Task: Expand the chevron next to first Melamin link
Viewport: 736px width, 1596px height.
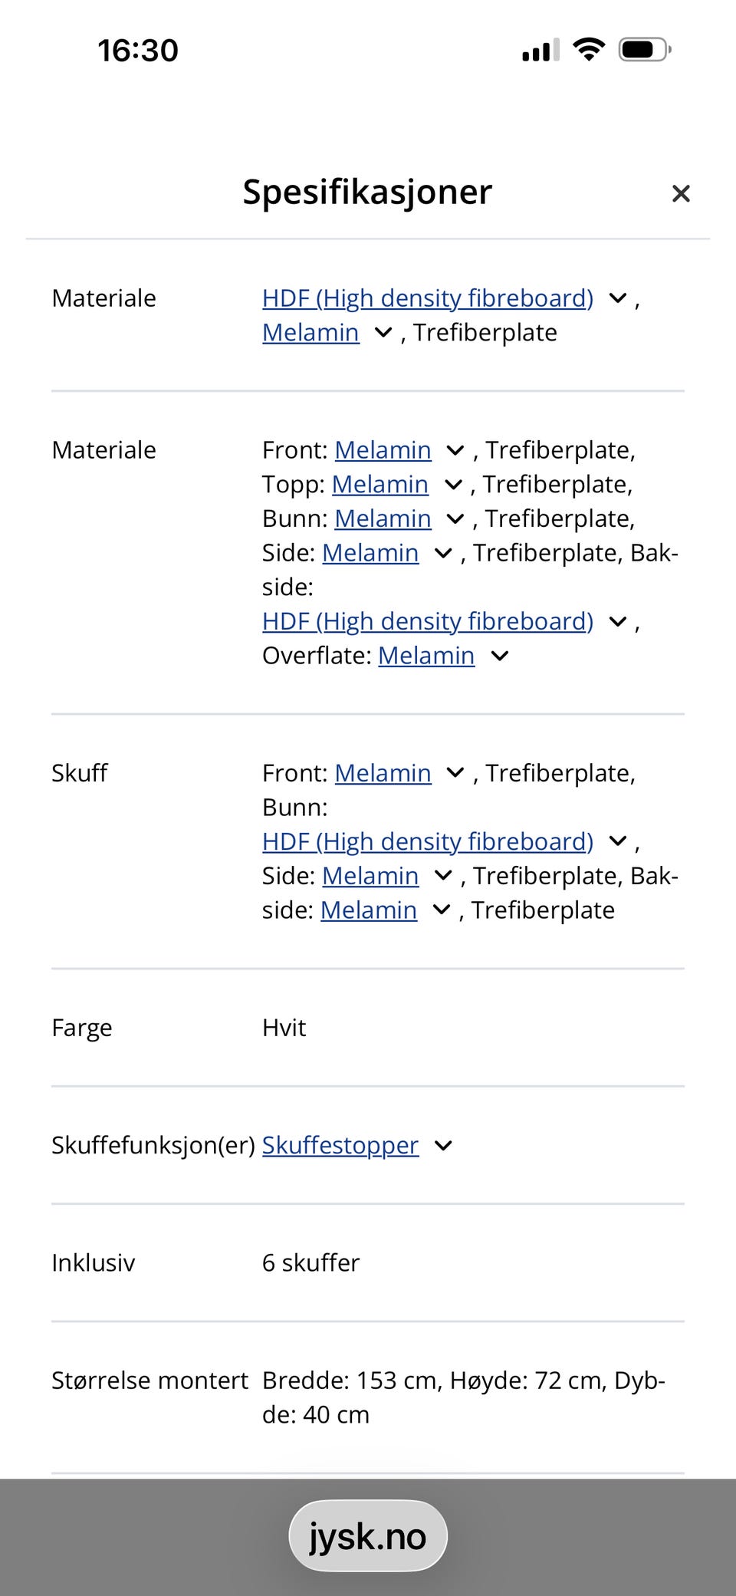Action: [382, 333]
